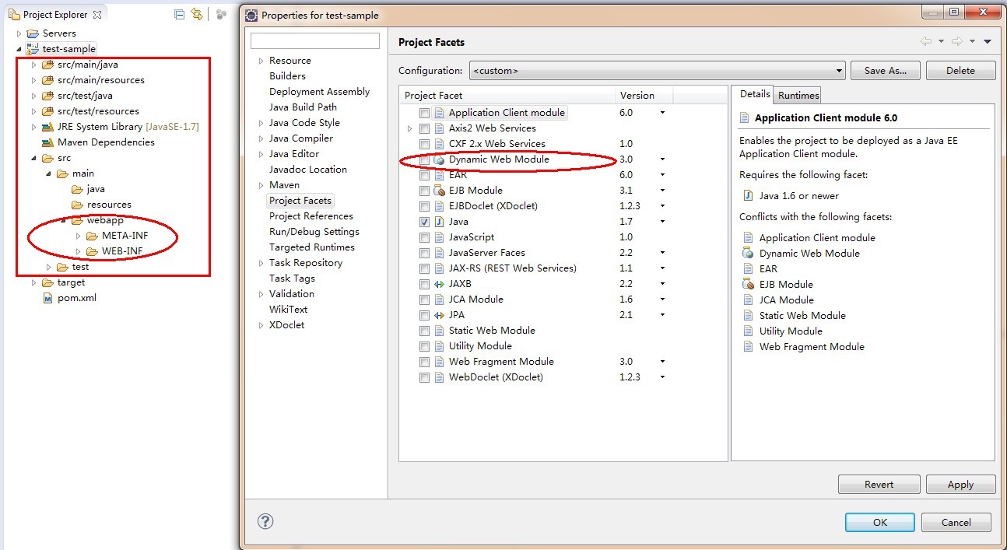Enable the EJB Module facet checkbox
1007x550 pixels.
(x=424, y=190)
